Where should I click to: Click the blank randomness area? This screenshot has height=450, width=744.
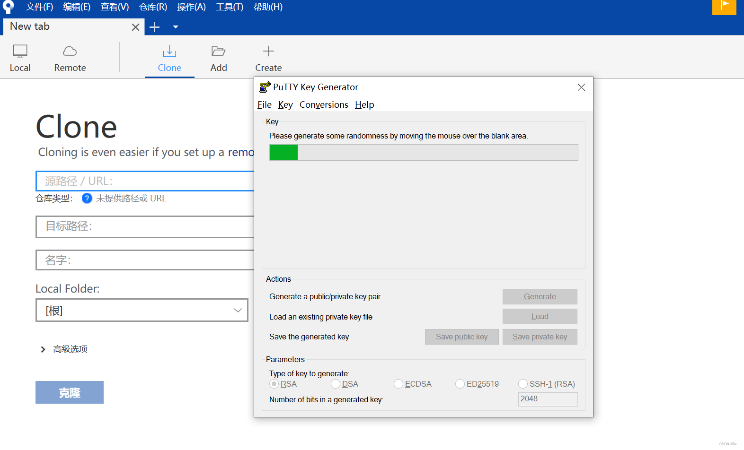424,214
